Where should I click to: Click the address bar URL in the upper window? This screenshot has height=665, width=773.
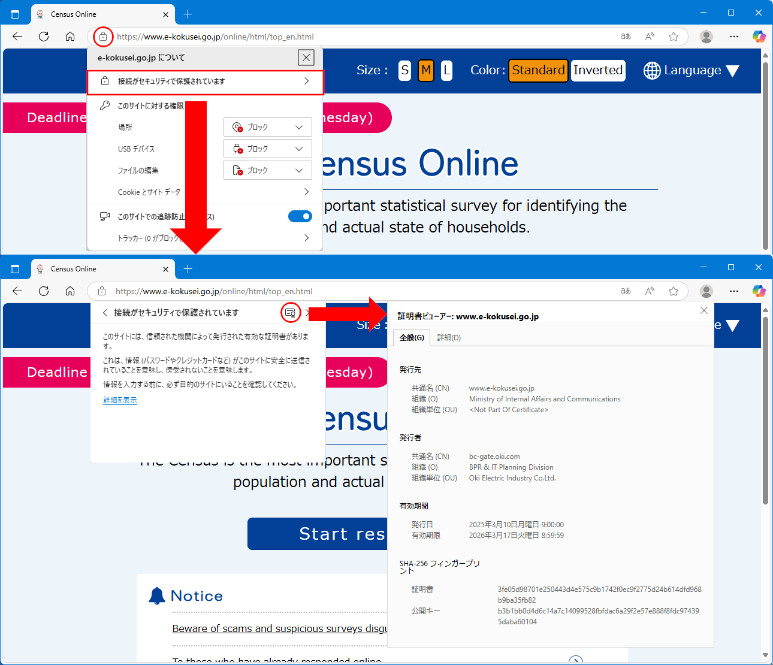point(215,37)
